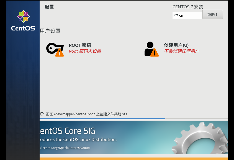Viewport: 234px width, 160px height.
Task: Click the xfs filesystem creation status text
Action: coord(86,114)
